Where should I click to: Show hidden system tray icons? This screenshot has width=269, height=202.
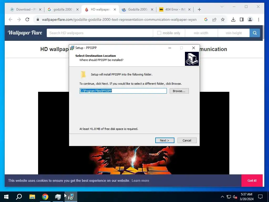pos(222,197)
